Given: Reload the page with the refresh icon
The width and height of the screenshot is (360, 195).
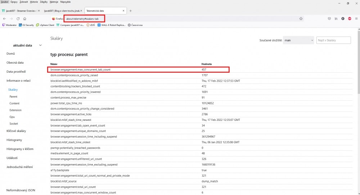Looking at the screenshot, I should [x=18, y=18].
